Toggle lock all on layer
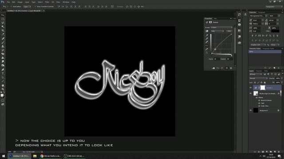This screenshot has width=284, height=159. click(265, 83)
